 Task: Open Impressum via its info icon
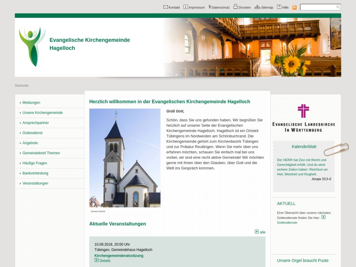[x=185, y=7]
